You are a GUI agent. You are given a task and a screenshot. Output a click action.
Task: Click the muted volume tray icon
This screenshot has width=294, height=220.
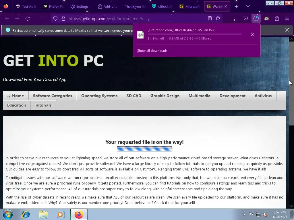265,215
